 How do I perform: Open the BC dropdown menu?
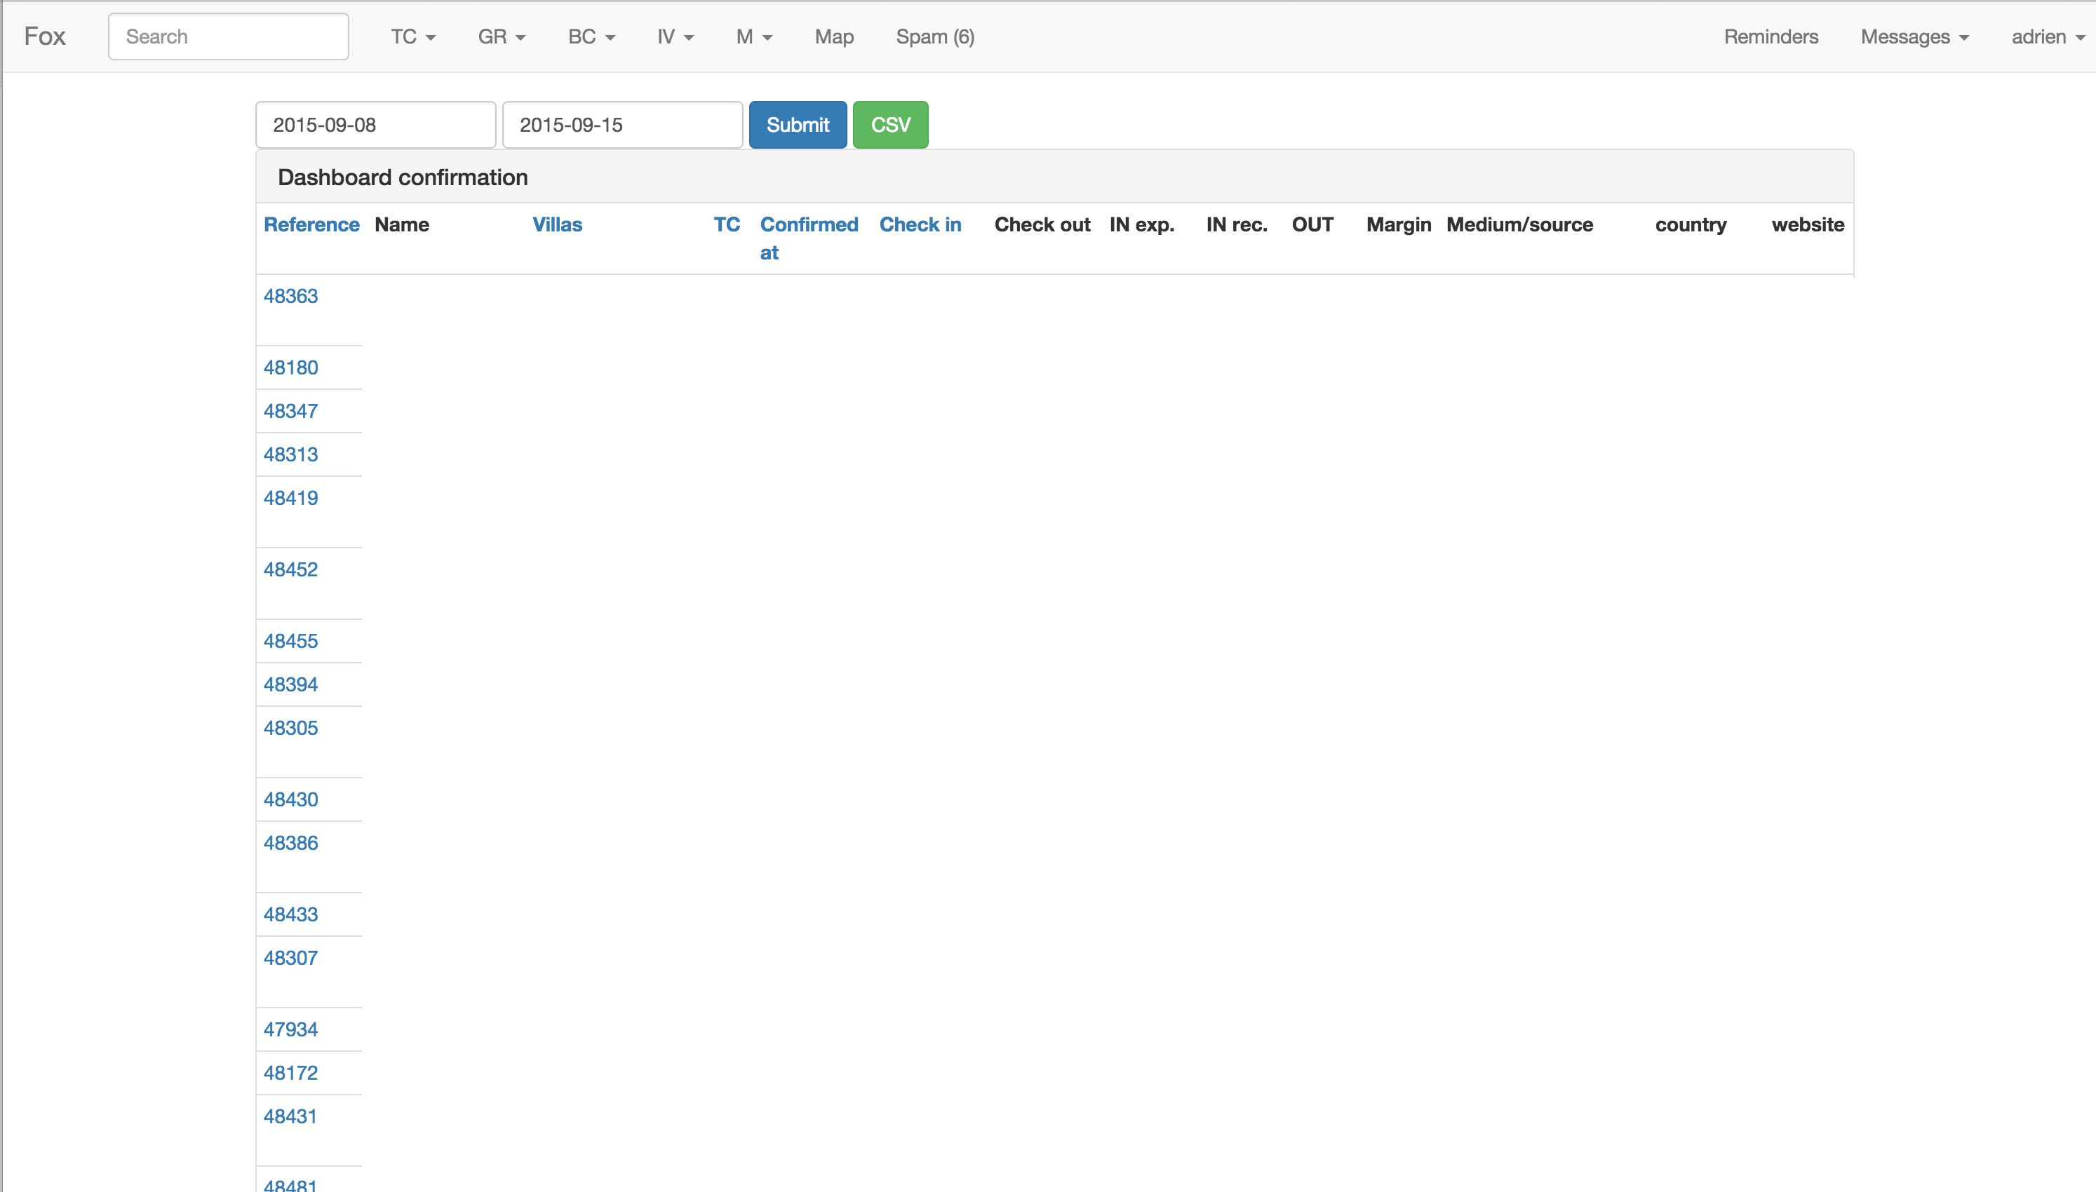tap(591, 37)
